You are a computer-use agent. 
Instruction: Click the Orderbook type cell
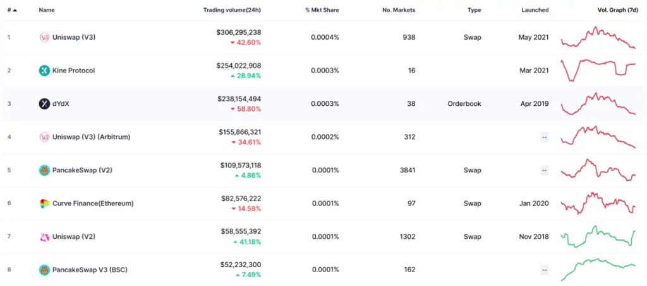tap(464, 104)
